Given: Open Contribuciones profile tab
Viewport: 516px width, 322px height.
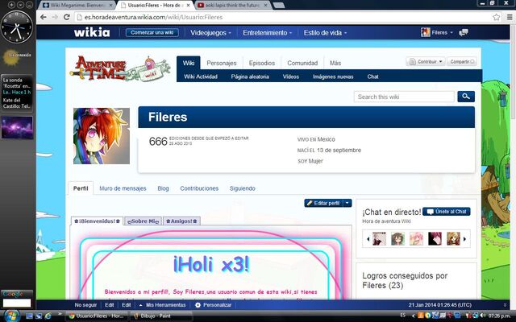Looking at the screenshot, I should point(199,188).
